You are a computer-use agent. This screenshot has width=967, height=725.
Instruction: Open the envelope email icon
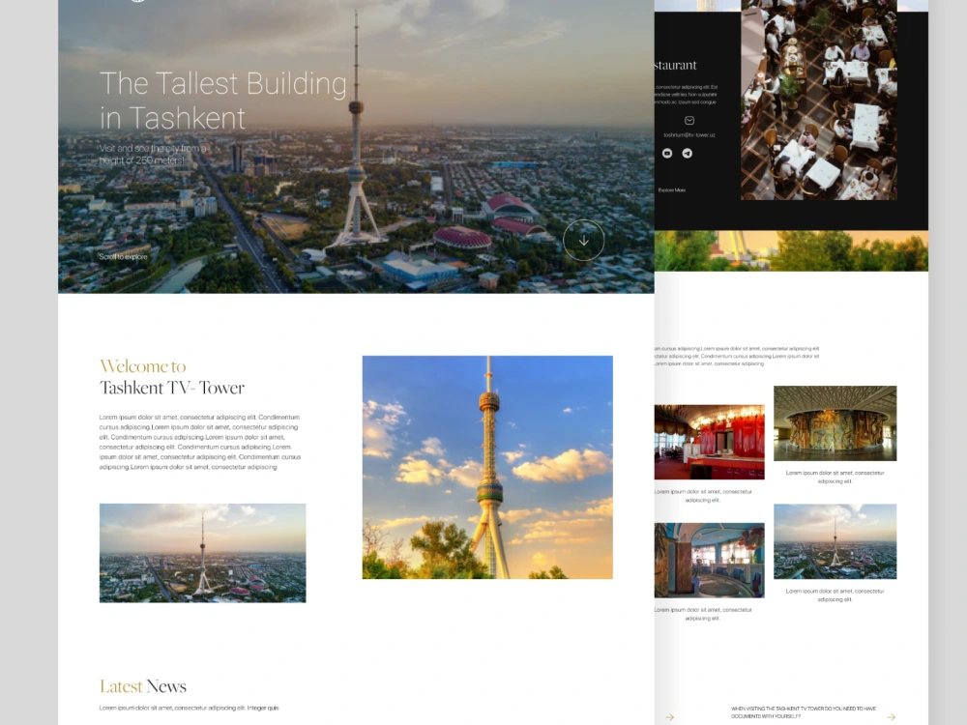pyautogui.click(x=689, y=121)
